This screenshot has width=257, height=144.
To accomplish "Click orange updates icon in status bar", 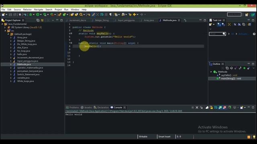I will [249, 137].
